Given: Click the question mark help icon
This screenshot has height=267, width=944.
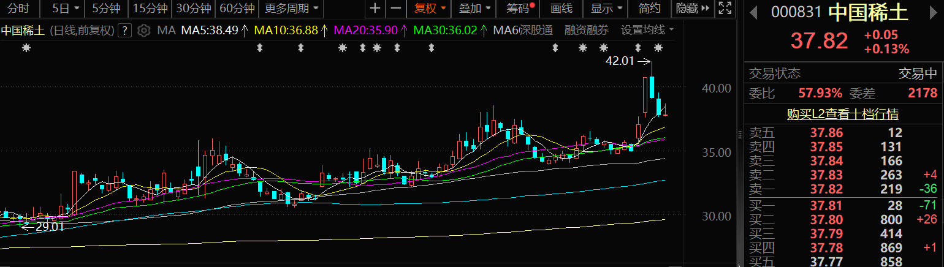Looking at the screenshot, I should 125,31.
